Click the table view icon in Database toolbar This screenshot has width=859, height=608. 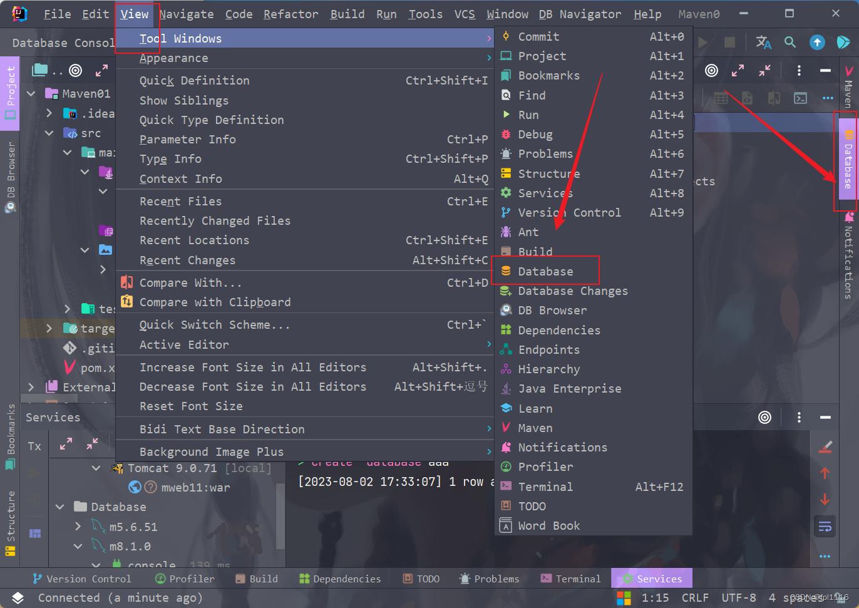[x=721, y=98]
